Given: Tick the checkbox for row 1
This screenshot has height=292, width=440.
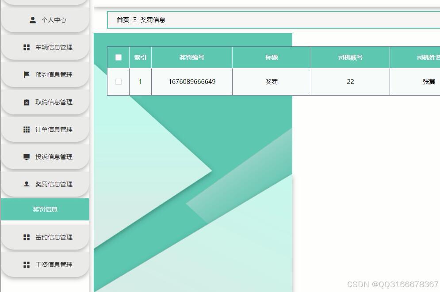Looking at the screenshot, I should tap(118, 81).
